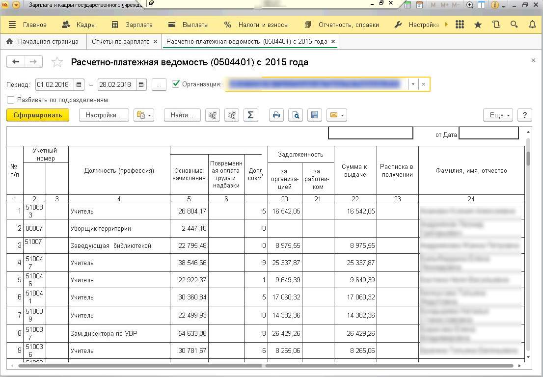Uncheck the Организация checkbox
This screenshot has width=543, height=377.
click(176, 84)
